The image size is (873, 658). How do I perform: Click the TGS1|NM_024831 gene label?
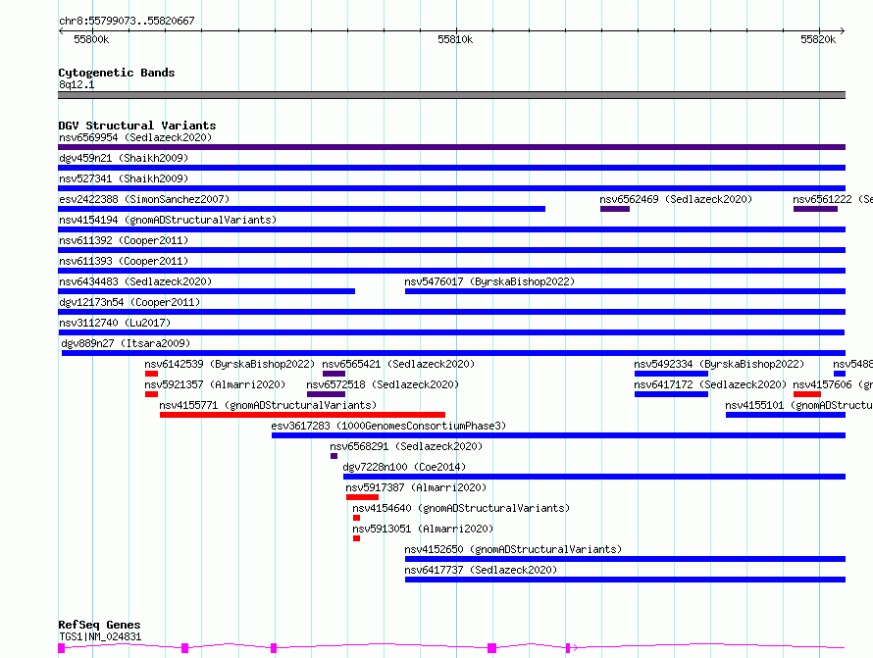[100, 636]
